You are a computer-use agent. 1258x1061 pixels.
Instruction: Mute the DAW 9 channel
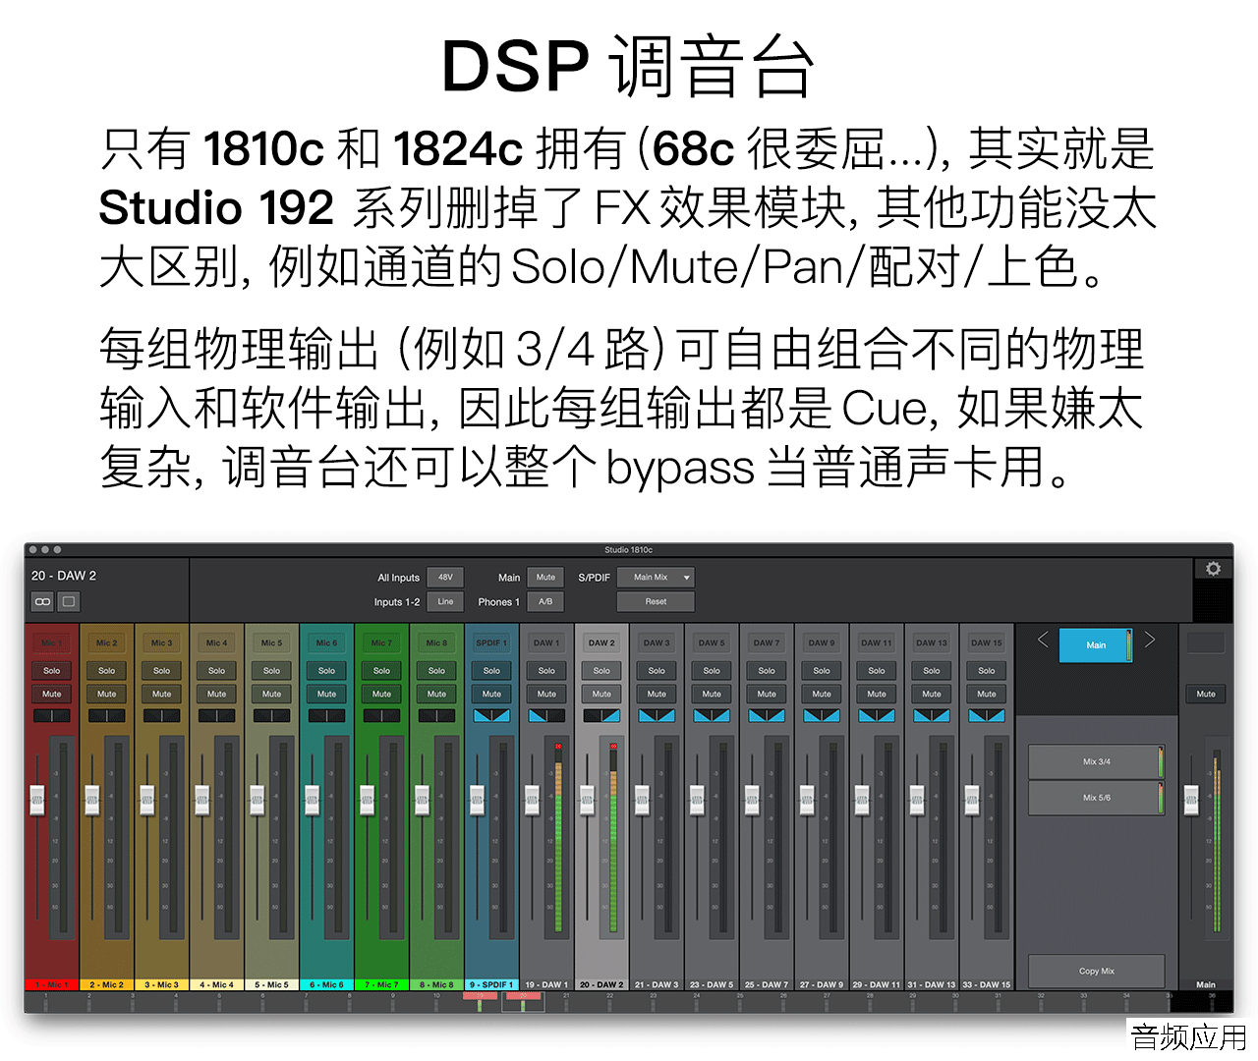(x=823, y=694)
